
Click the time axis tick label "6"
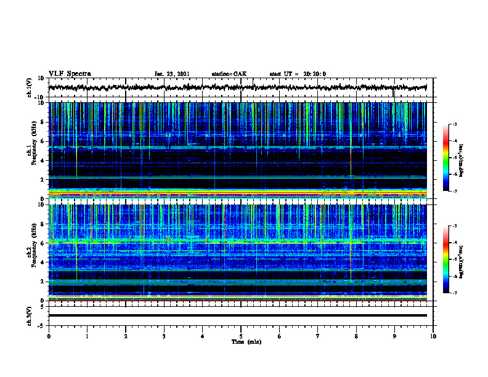[279, 336]
